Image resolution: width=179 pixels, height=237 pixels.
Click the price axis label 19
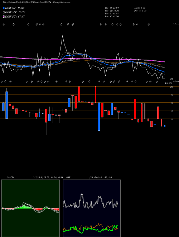point(171,95)
